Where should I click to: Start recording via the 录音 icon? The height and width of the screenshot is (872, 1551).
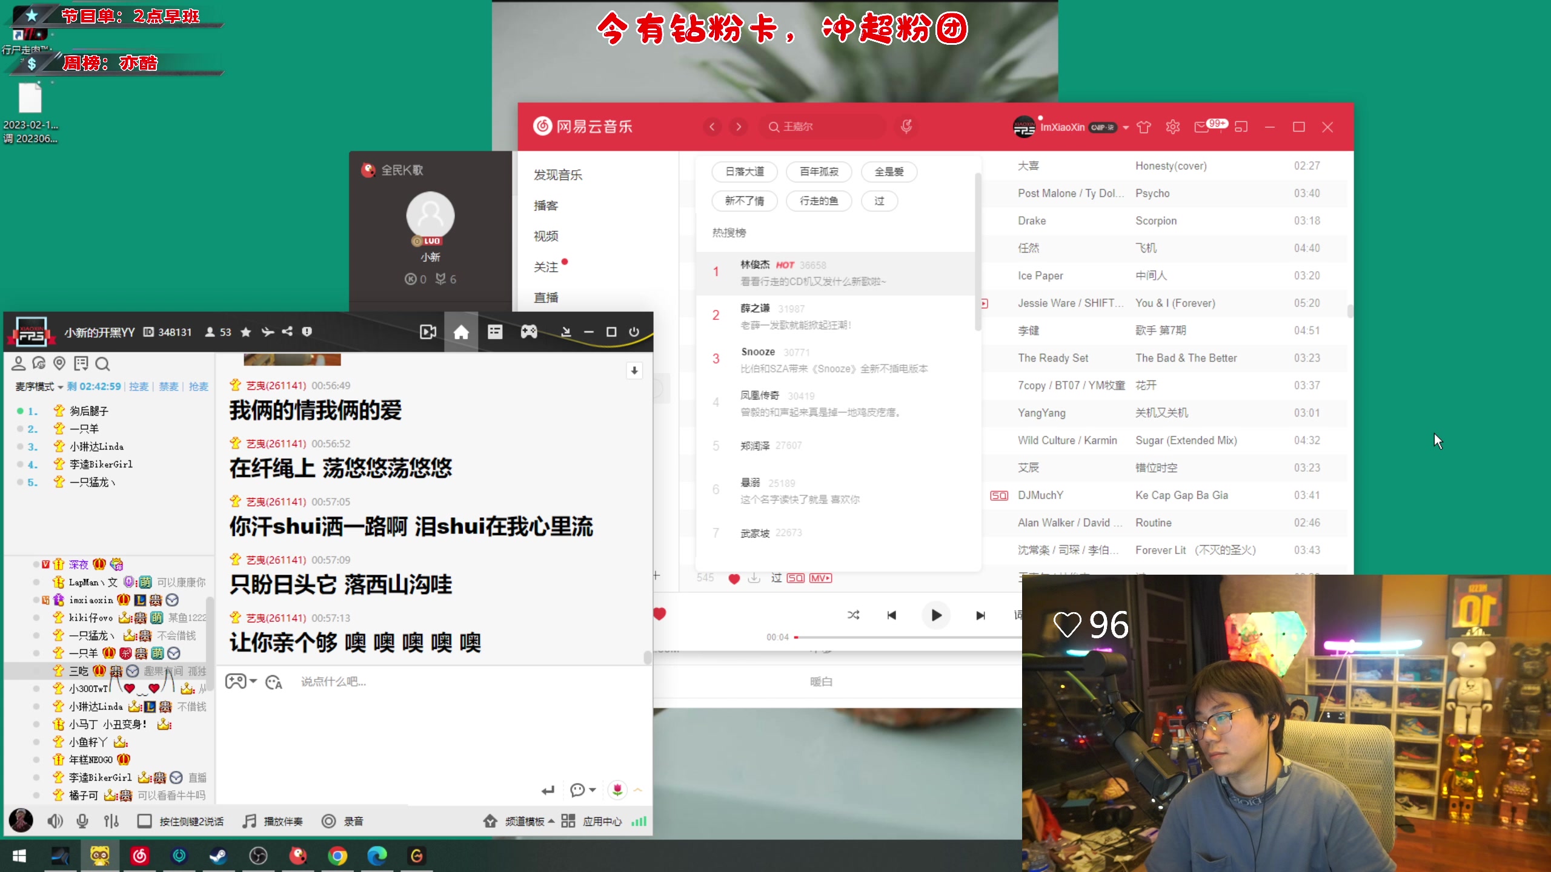point(328,821)
